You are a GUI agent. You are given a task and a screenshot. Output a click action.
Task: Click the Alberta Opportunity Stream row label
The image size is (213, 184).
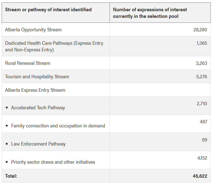click(33, 30)
